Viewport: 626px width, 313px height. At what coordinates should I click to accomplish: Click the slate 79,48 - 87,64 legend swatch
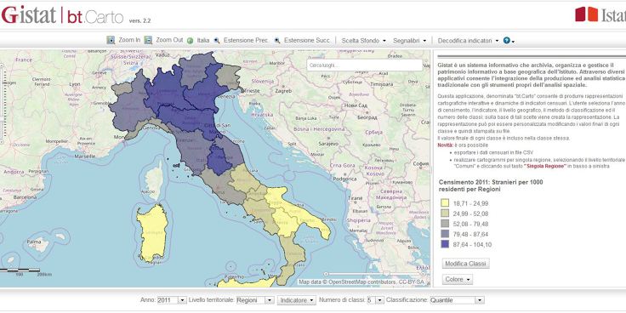[x=444, y=234]
